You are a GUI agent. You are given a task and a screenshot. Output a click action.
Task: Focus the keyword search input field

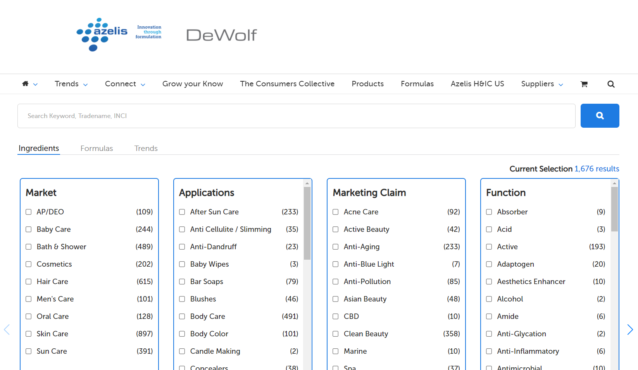point(296,116)
